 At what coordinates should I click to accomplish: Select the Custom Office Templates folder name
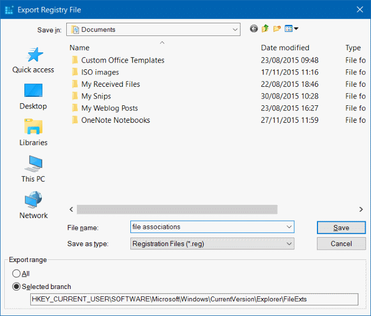point(123,60)
